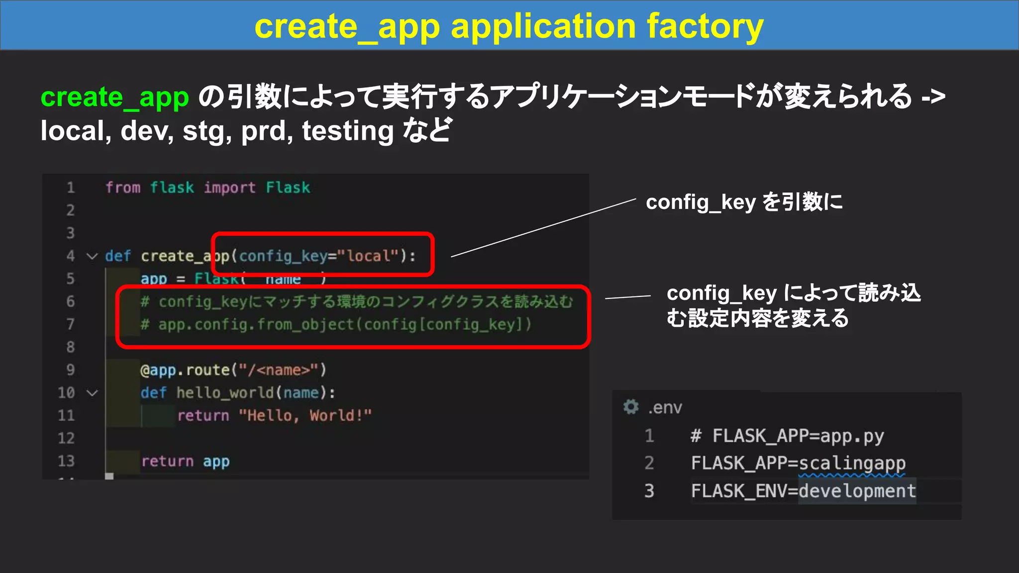Viewport: 1019px width, 573px height.
Task: Click line number 13 in the gutter
Action: click(x=66, y=461)
